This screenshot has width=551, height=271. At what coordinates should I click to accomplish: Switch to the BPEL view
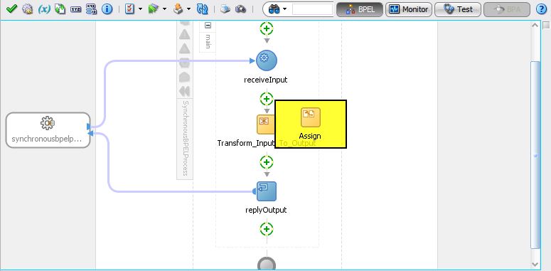[x=359, y=9]
